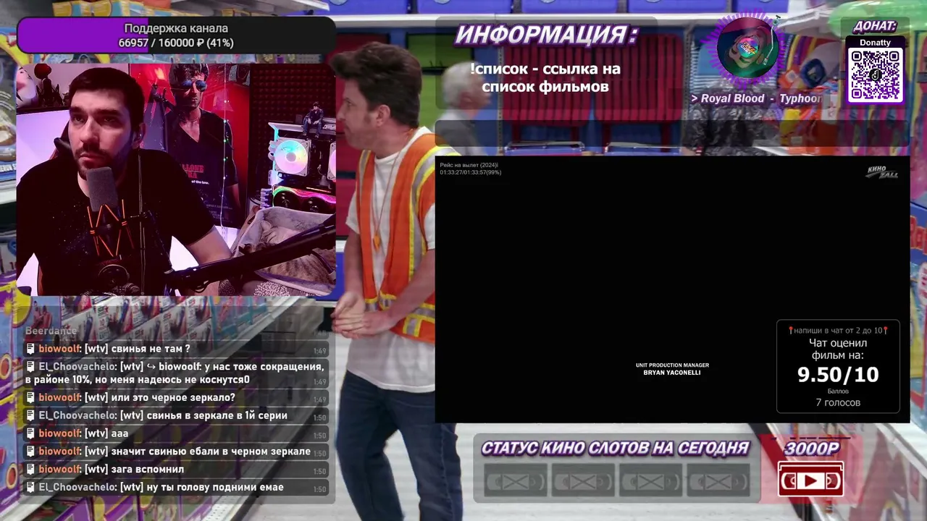Click badge icon beside "свинья не там ?"
This screenshot has width=927, height=521.
click(30, 349)
